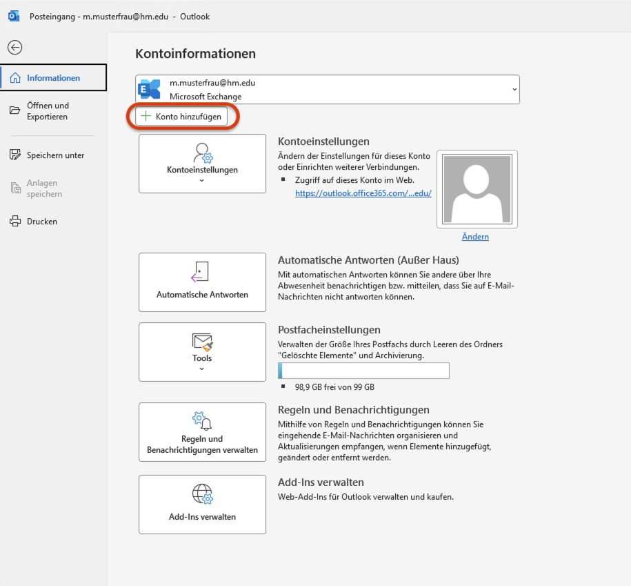Click the Speichern unter save icon
The image size is (631, 586).
15,155
